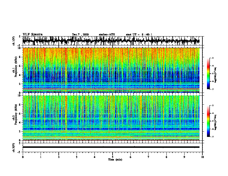Select the 'Dec. 7, 2020' date text
Screen dimensions: 228x176
click(80, 35)
